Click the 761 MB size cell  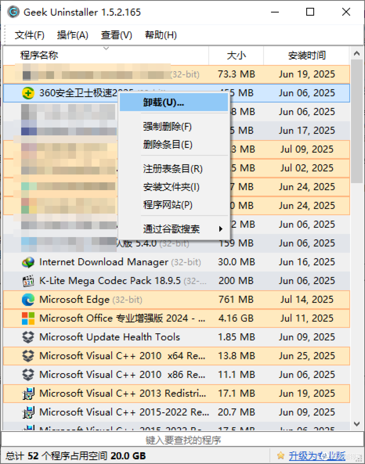point(236,300)
